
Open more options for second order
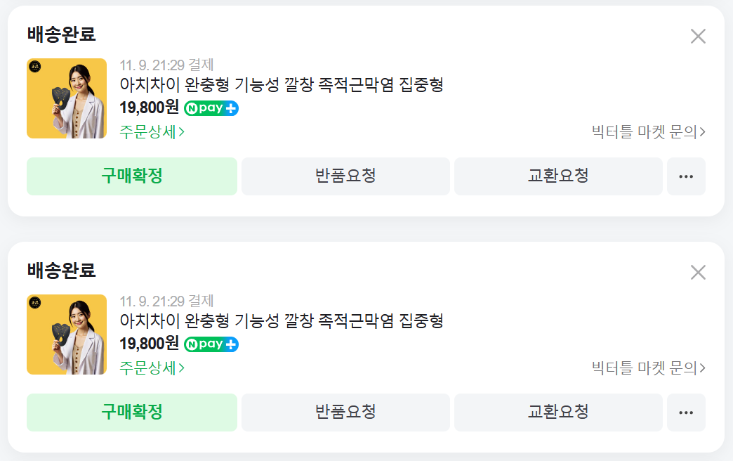tap(686, 413)
